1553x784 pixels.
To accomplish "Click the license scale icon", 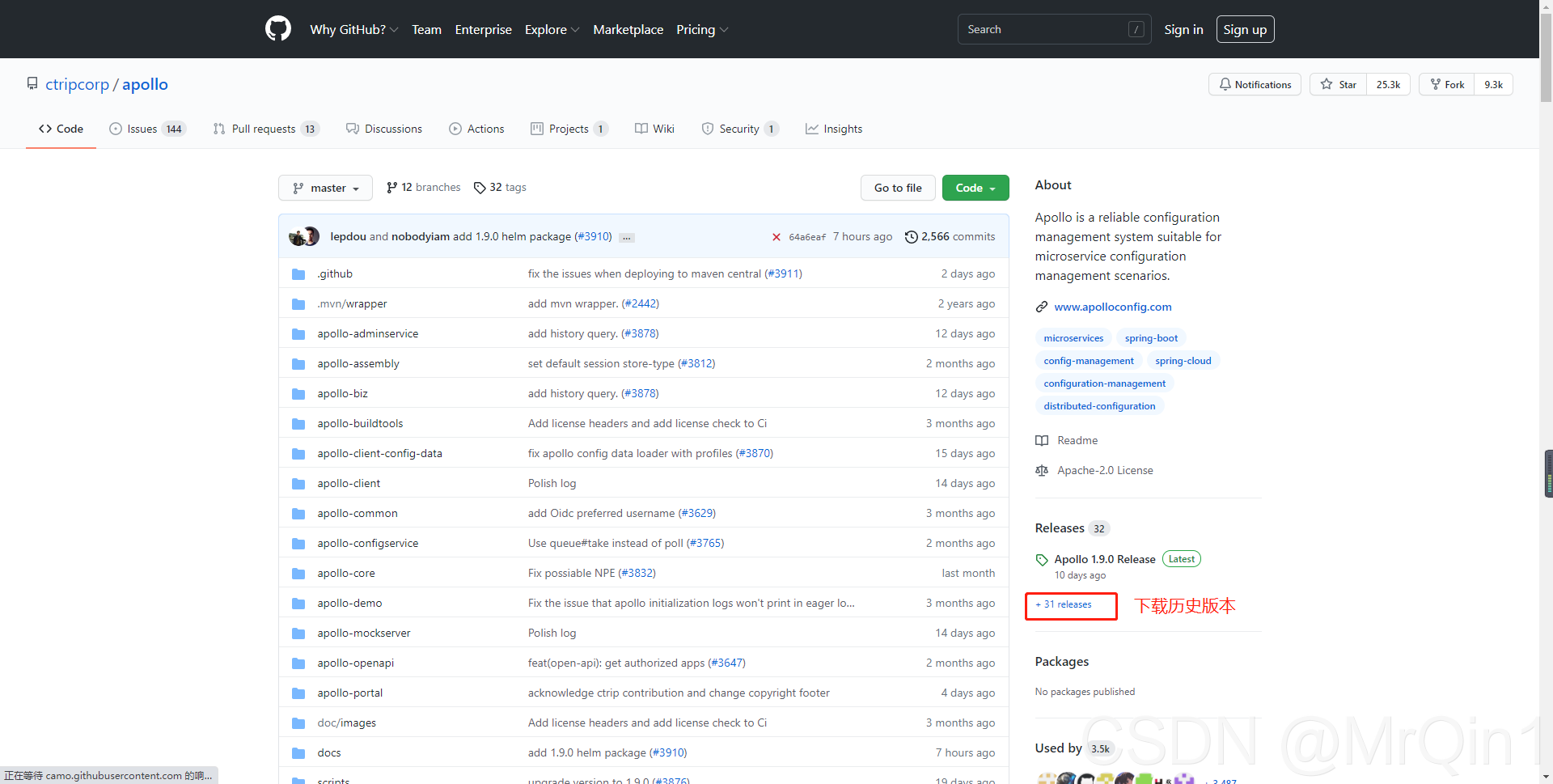I will click(1042, 471).
